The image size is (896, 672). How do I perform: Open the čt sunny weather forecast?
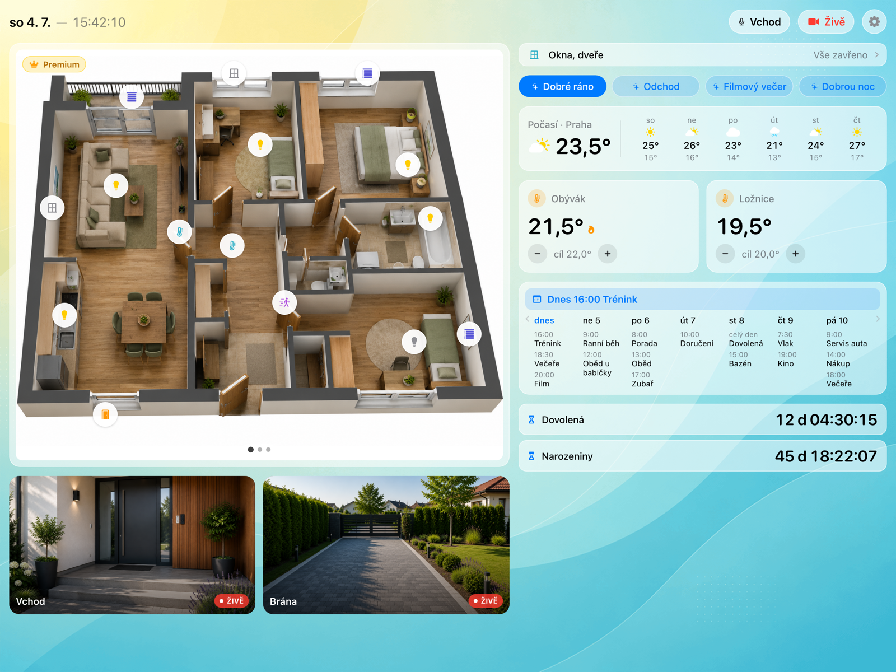coord(857,139)
